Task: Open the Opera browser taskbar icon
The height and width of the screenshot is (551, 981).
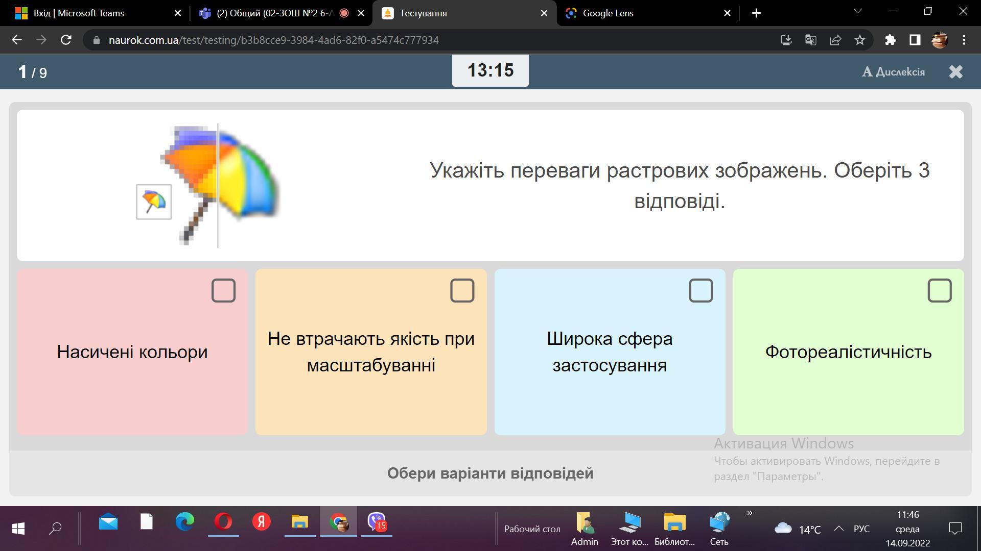Action: tap(223, 522)
